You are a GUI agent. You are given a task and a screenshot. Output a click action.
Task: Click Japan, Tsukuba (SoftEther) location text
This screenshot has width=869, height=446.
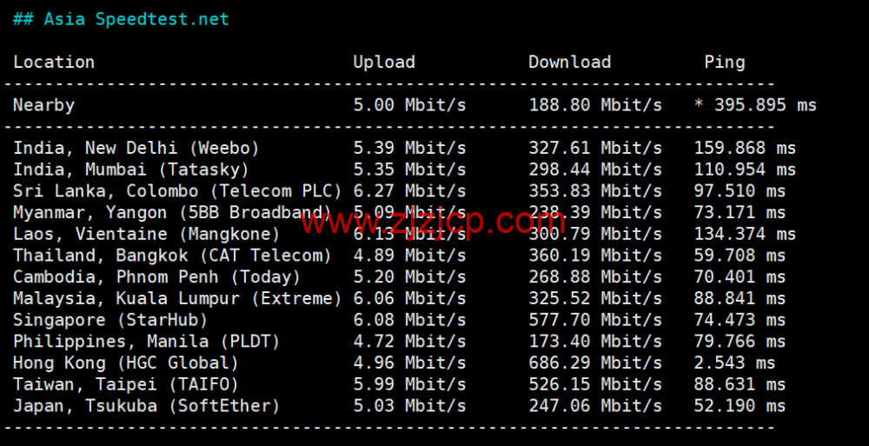coord(146,406)
